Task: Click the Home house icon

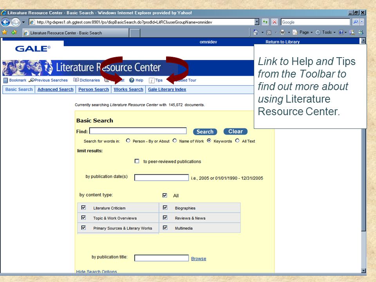Action: 256,32
